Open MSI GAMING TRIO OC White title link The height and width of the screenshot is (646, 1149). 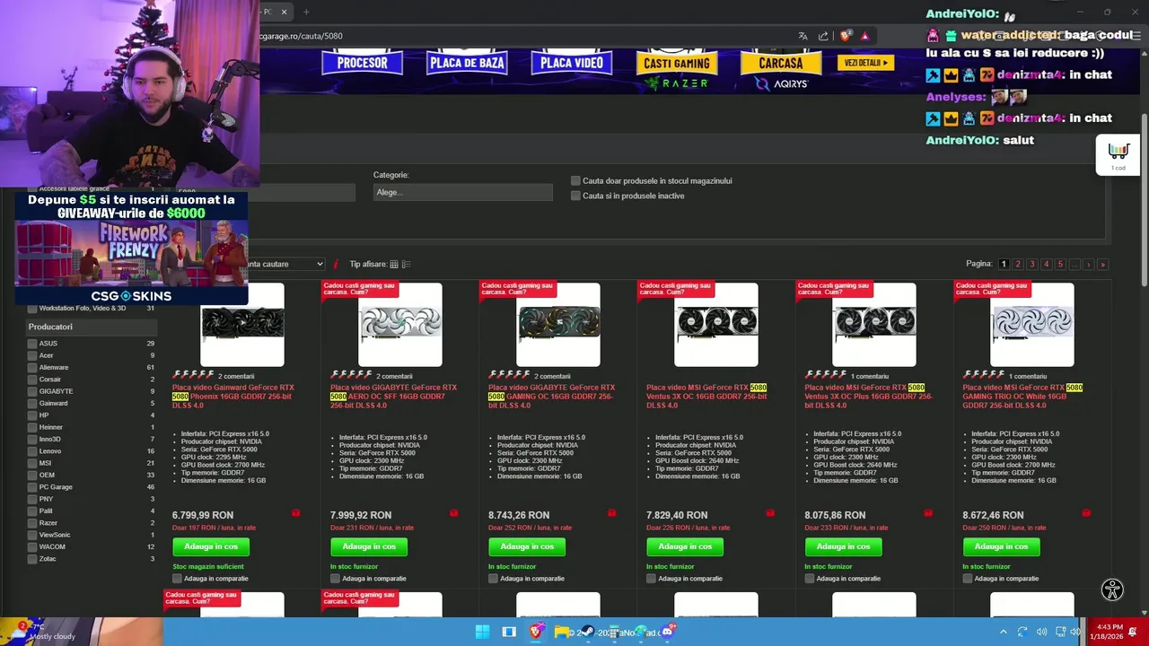[1022, 397]
